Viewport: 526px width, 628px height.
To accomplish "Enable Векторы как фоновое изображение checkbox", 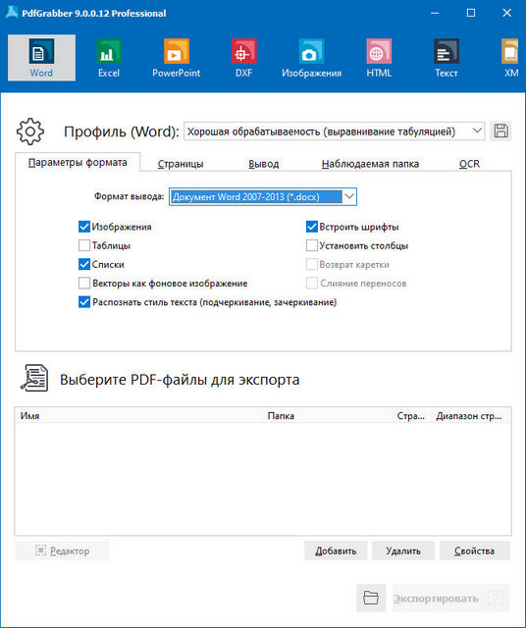I will tap(84, 284).
